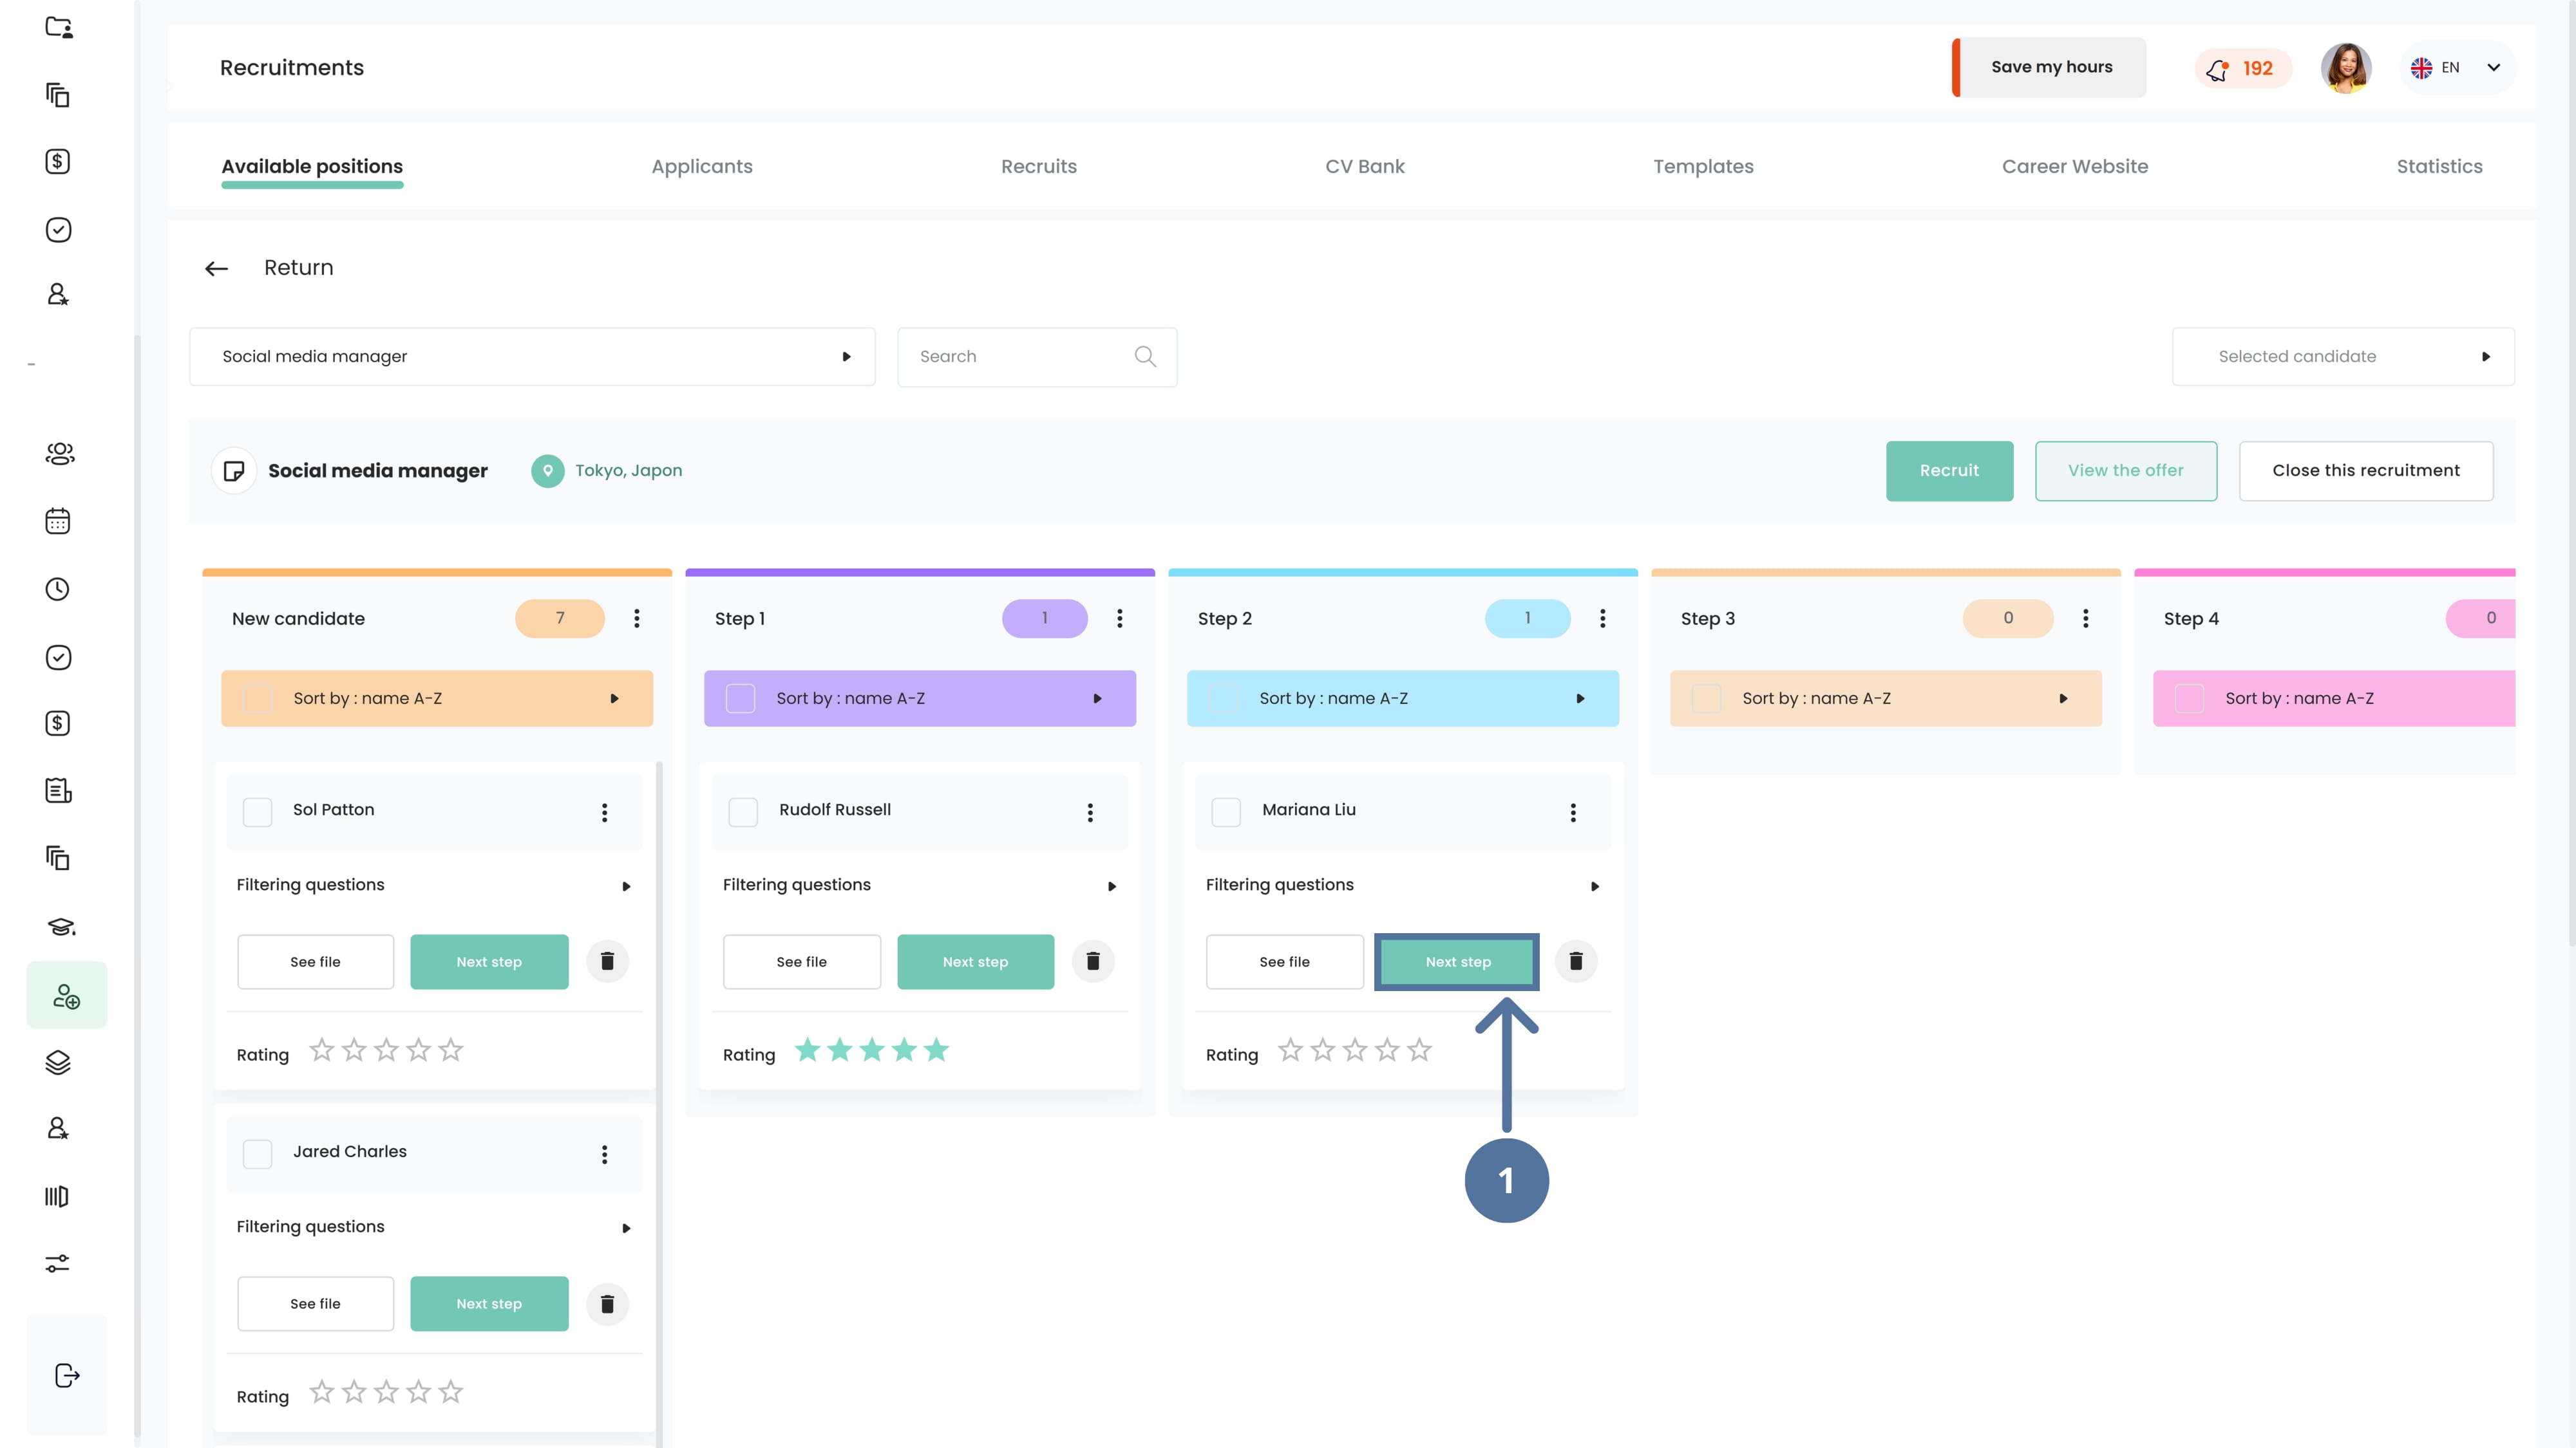2576x1448 pixels.
Task: Click the green Recruit button
Action: pos(1949,470)
